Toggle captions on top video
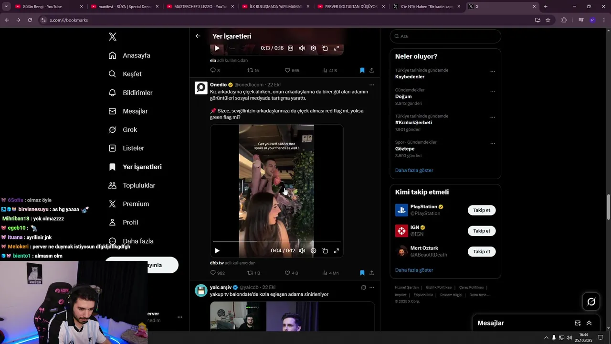Screen dimensions: 611x344 coord(291,48)
